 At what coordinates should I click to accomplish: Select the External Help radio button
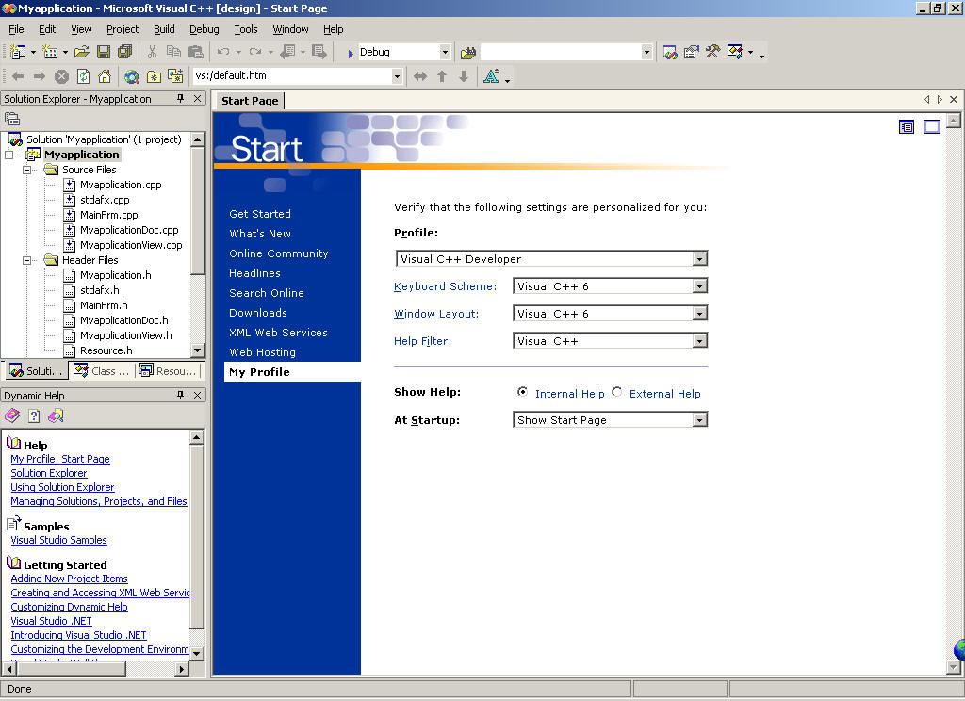616,392
